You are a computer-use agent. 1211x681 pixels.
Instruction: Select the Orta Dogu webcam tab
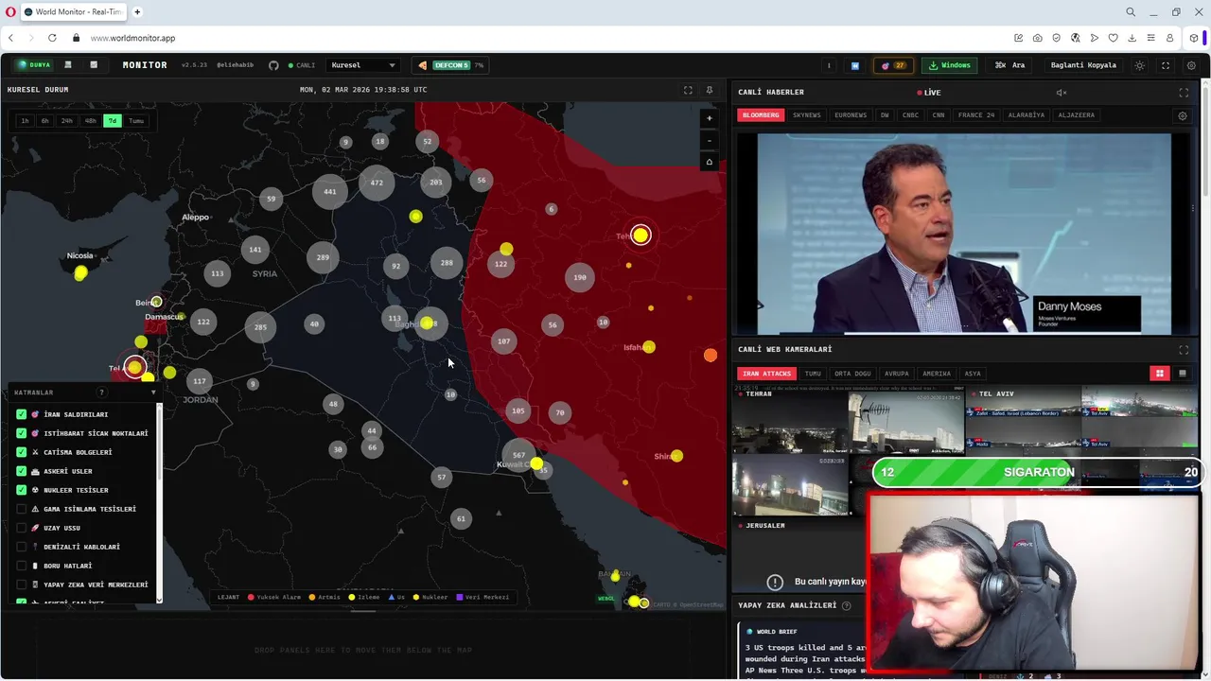[x=852, y=374]
